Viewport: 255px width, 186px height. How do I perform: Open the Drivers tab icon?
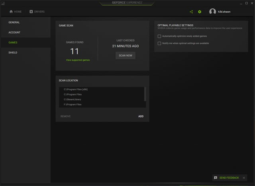click(x=31, y=12)
